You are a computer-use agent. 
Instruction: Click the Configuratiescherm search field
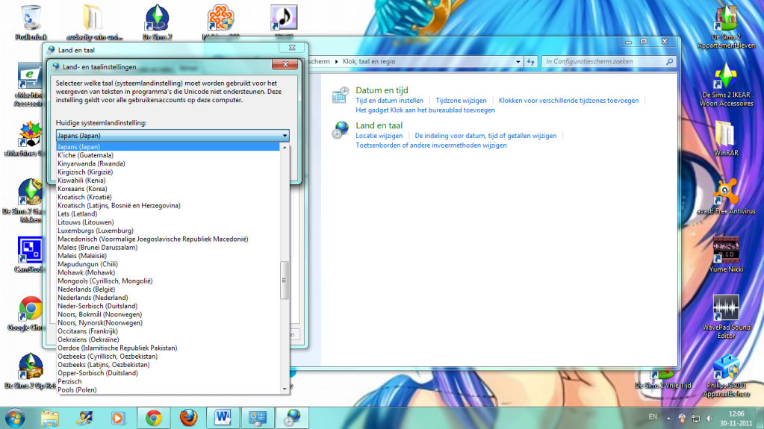[x=603, y=62]
